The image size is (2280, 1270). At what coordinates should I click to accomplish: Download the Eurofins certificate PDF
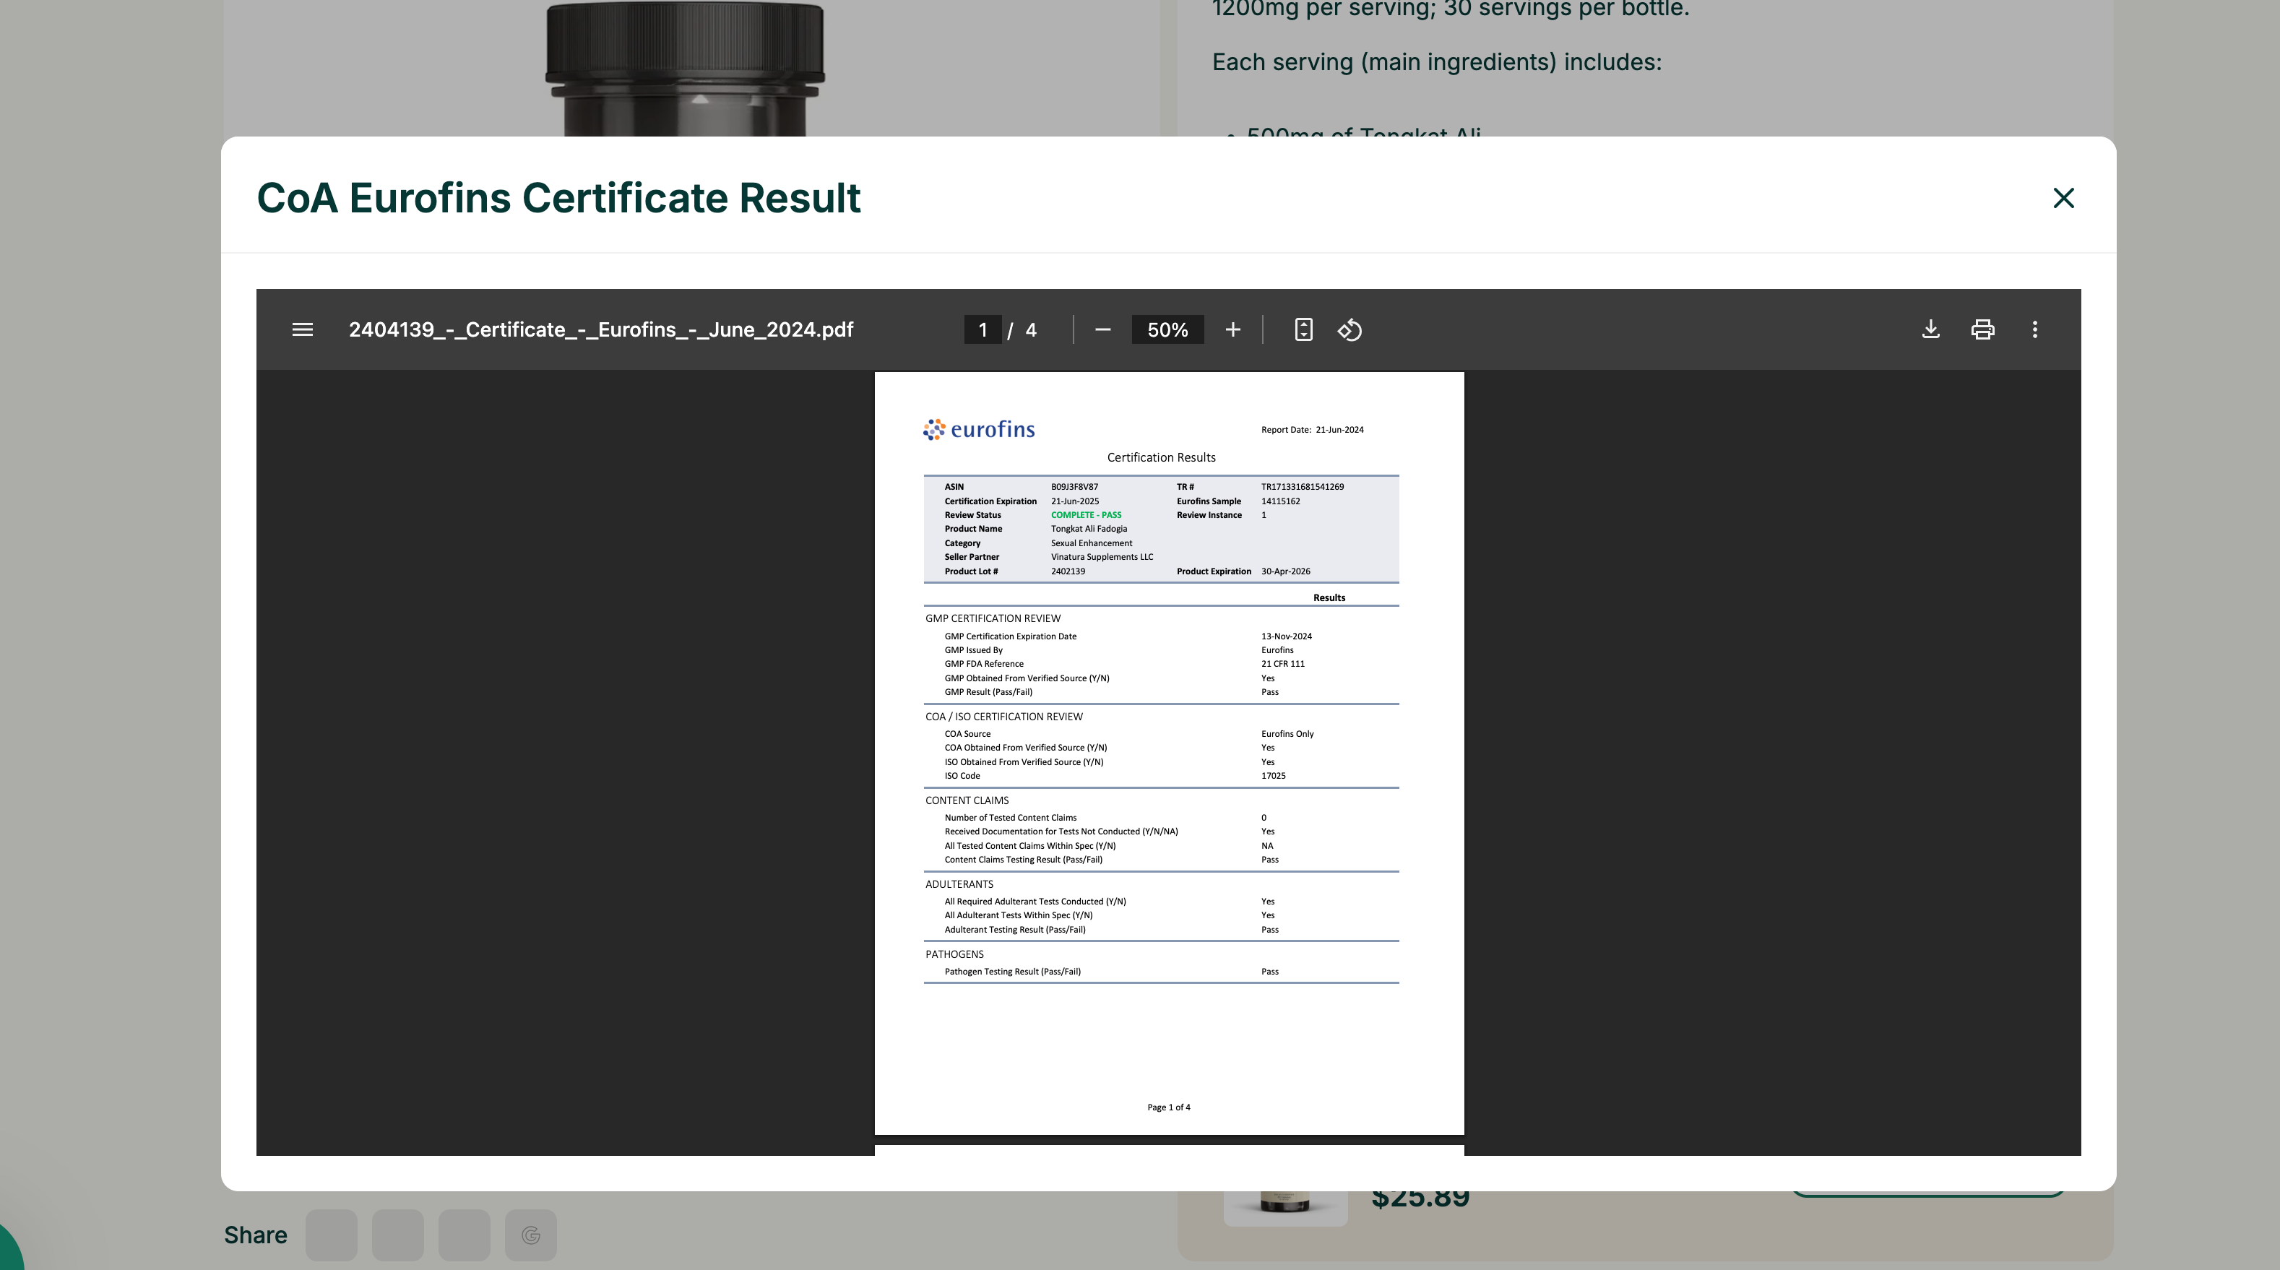pos(1931,329)
